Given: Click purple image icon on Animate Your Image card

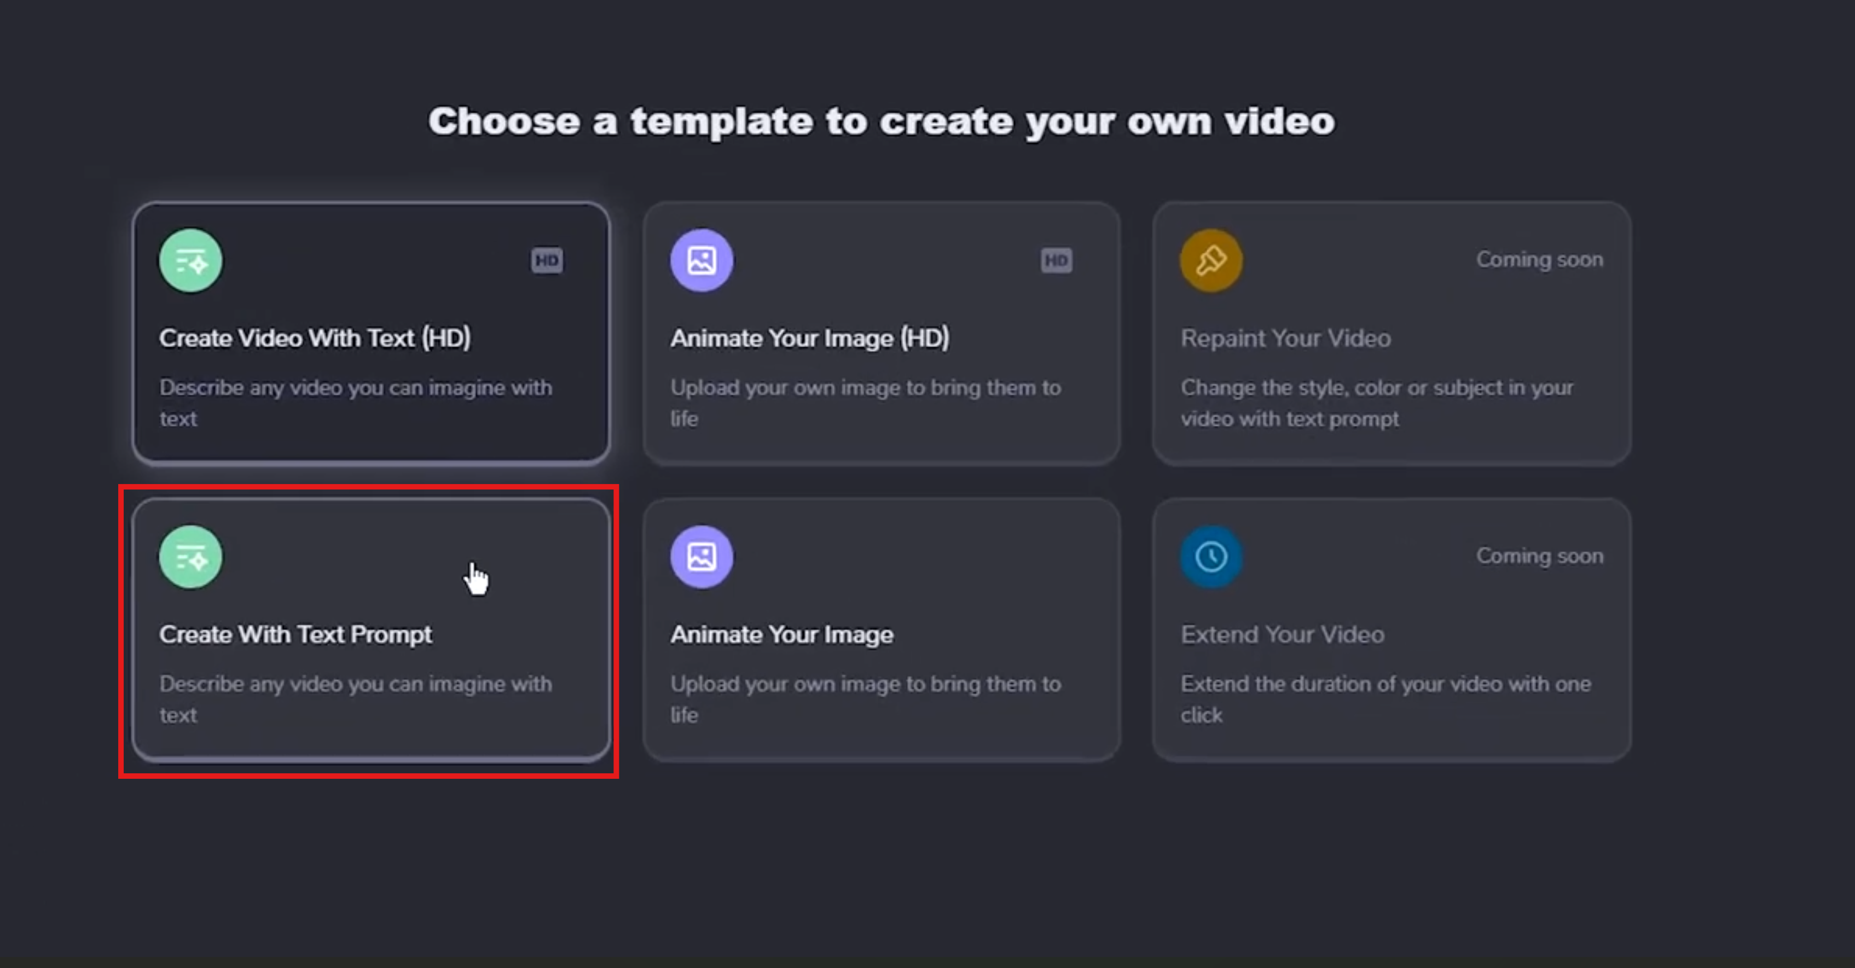Looking at the screenshot, I should coord(702,557).
